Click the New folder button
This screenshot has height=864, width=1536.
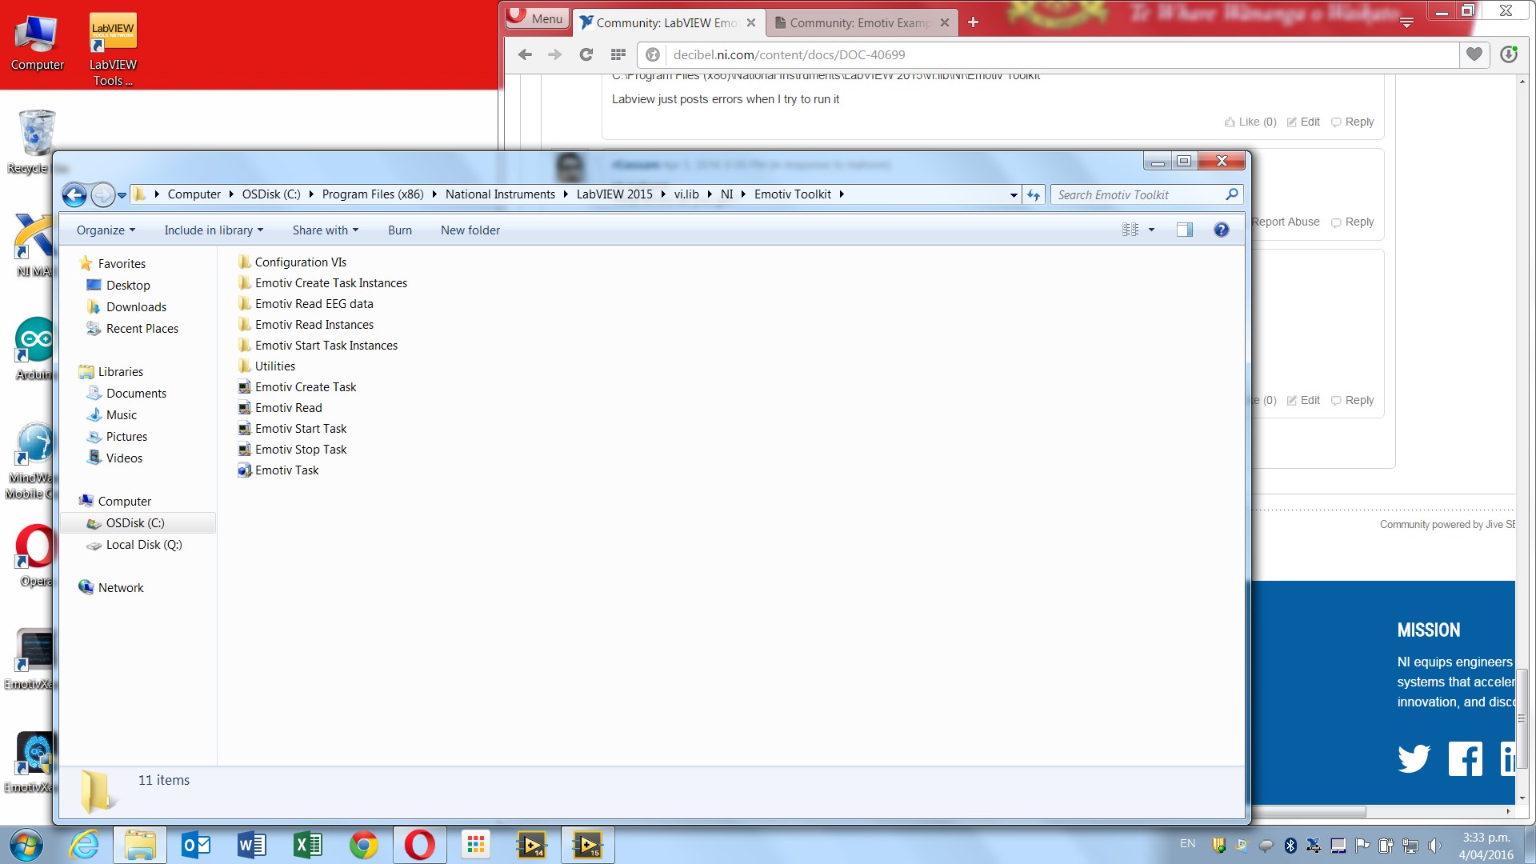coord(470,230)
